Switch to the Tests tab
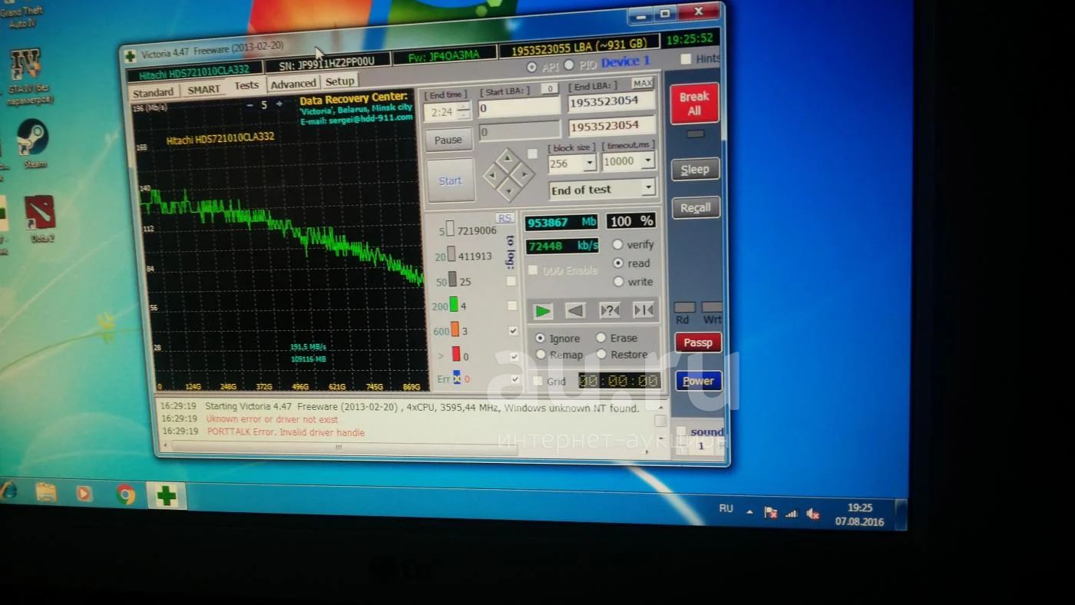Screen dimensions: 1075x605 tap(246, 85)
